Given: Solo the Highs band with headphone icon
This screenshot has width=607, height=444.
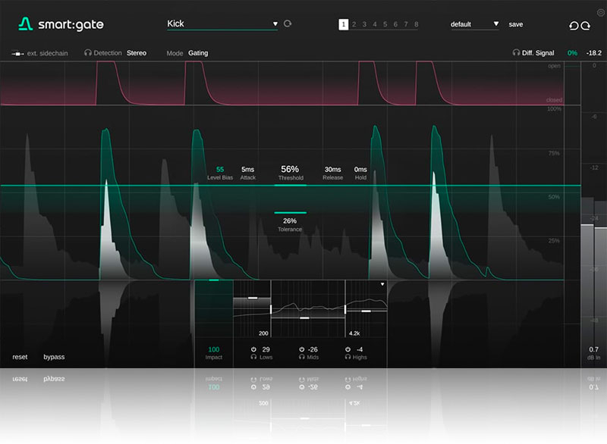Looking at the screenshot, I should [x=348, y=357].
